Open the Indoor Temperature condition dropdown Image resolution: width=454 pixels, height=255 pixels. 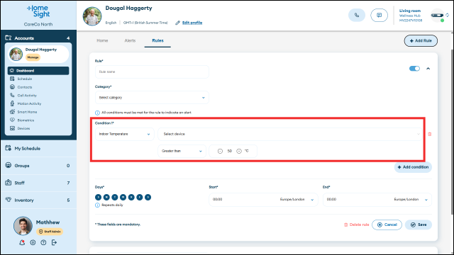tap(125, 134)
